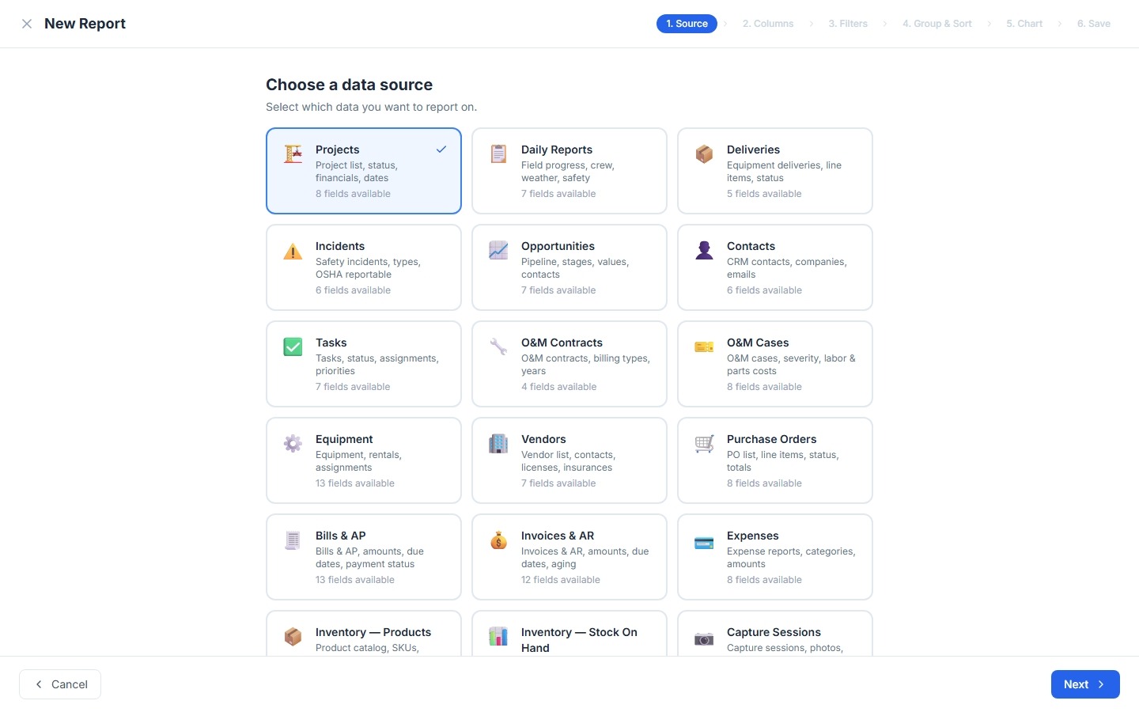
Task: Click the Next button
Action: click(1085, 684)
